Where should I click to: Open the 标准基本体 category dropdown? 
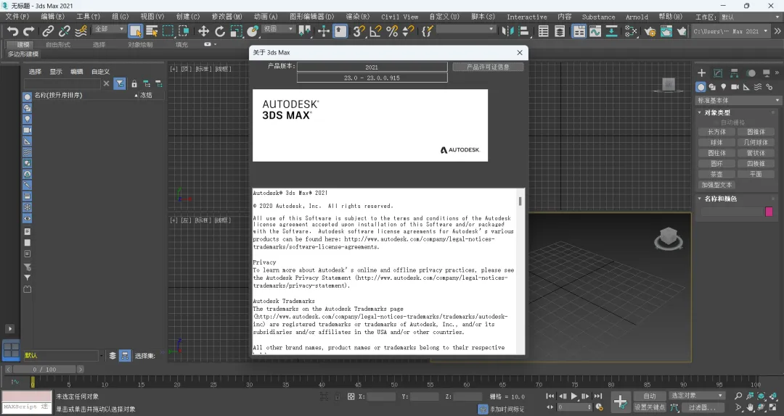(x=738, y=101)
